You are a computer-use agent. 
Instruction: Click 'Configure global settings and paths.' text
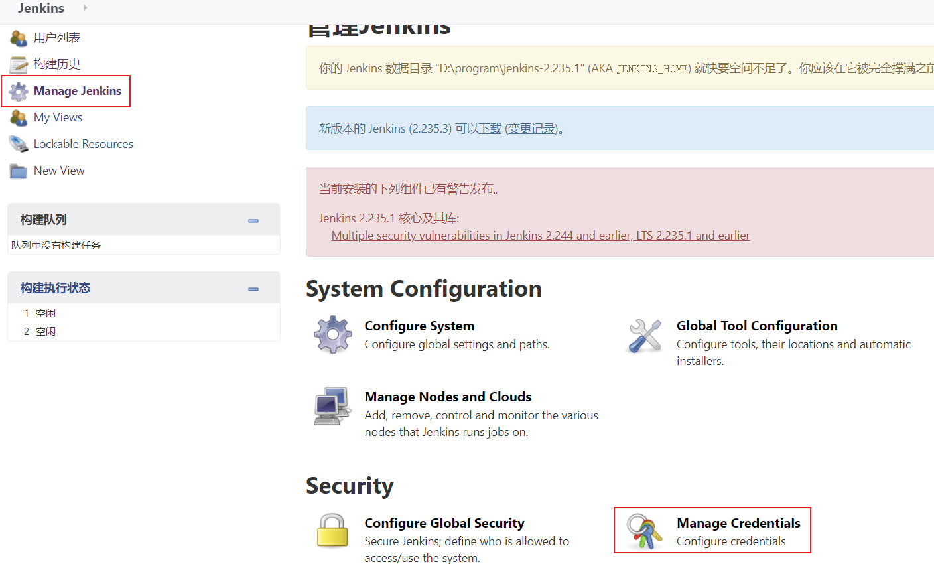457,344
